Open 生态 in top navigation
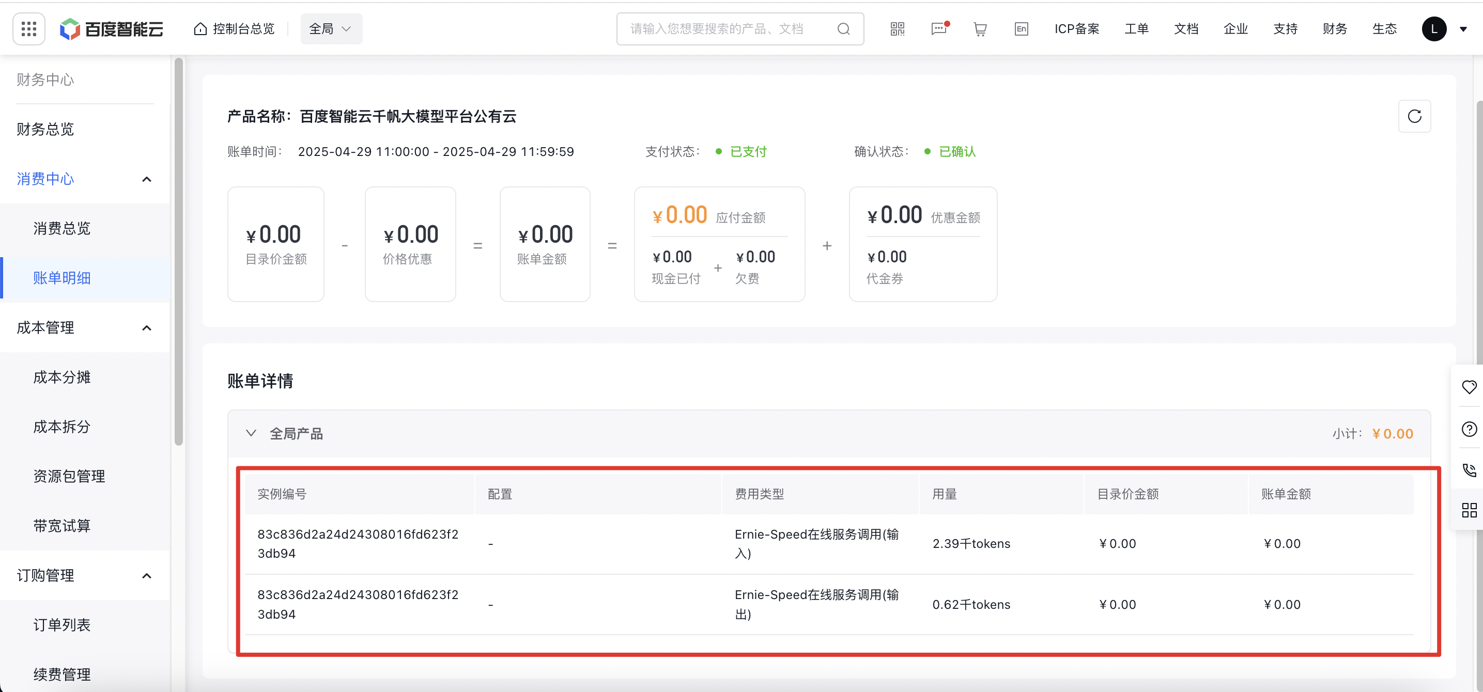Screen dimensions: 1483x692 point(1384,29)
